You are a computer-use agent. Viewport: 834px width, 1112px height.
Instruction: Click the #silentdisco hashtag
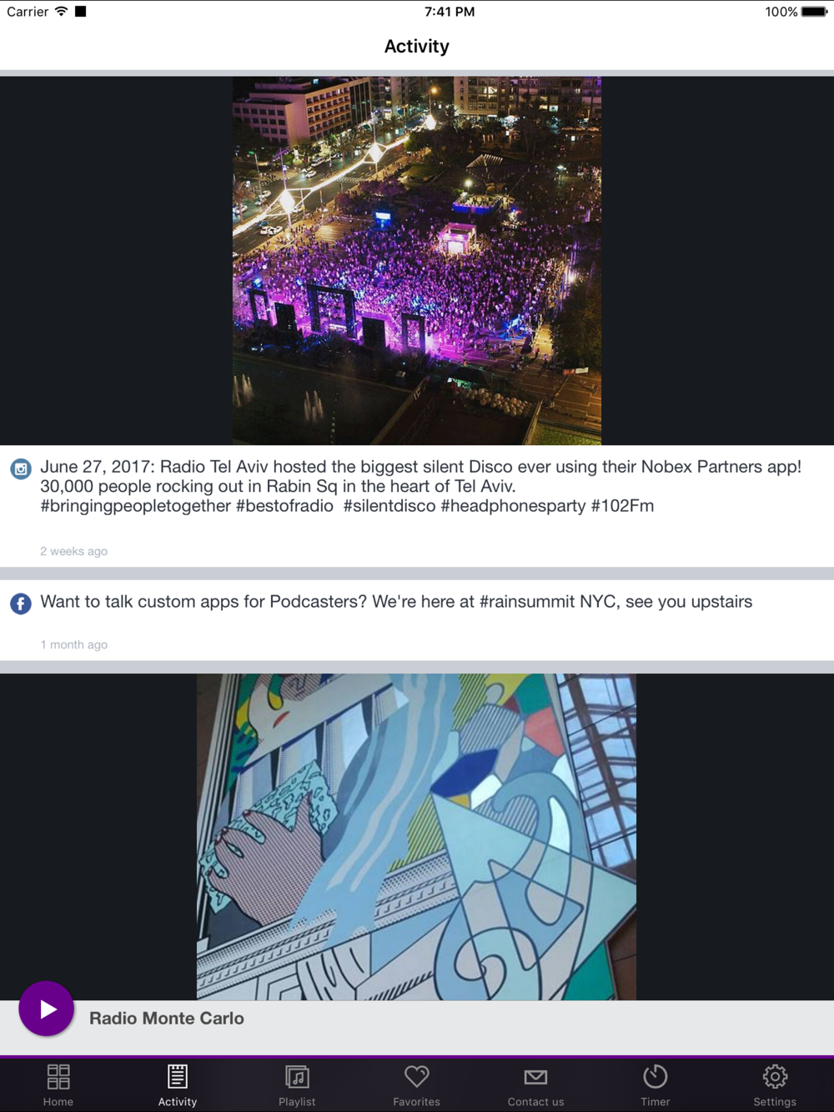(x=389, y=506)
